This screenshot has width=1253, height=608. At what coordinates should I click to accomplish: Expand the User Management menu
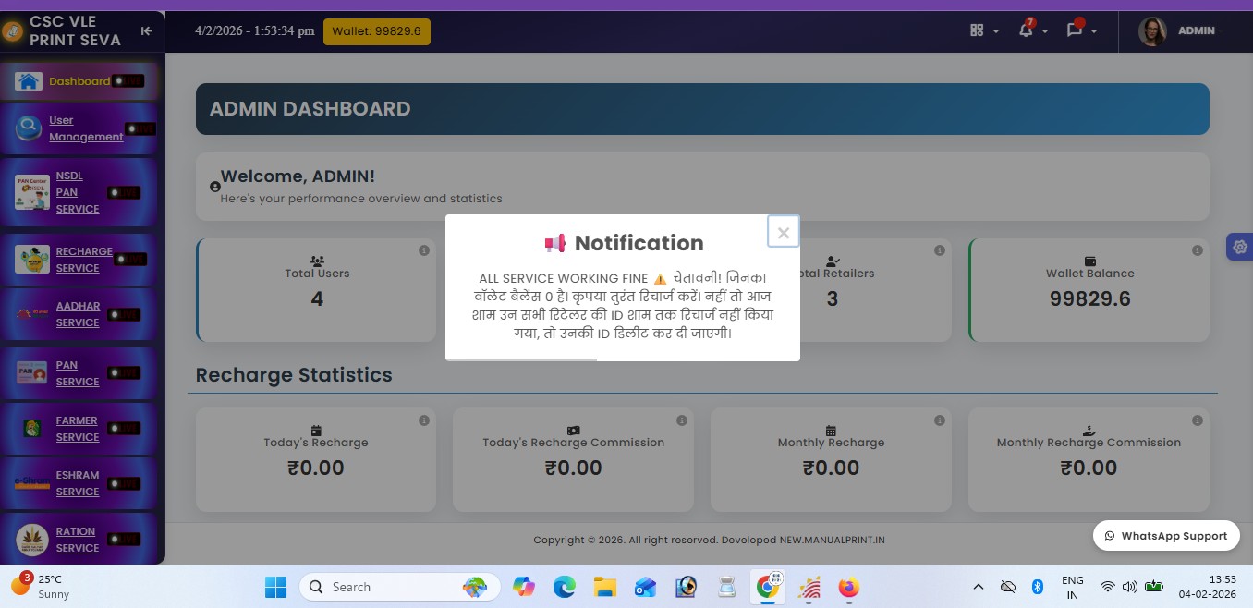tap(85, 128)
